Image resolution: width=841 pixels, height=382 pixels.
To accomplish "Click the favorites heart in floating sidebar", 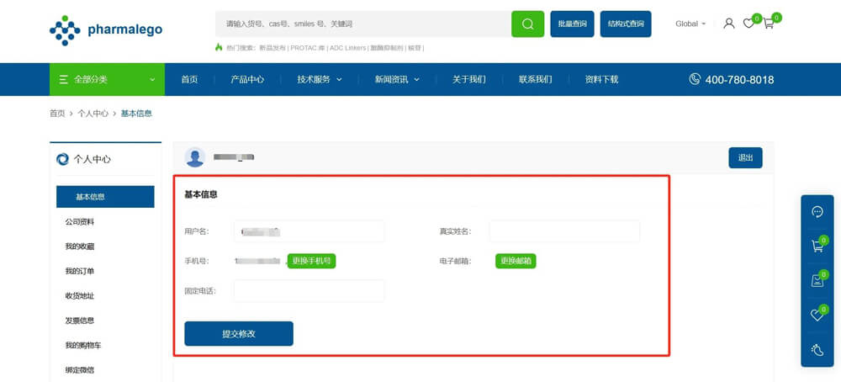I will click(x=817, y=316).
